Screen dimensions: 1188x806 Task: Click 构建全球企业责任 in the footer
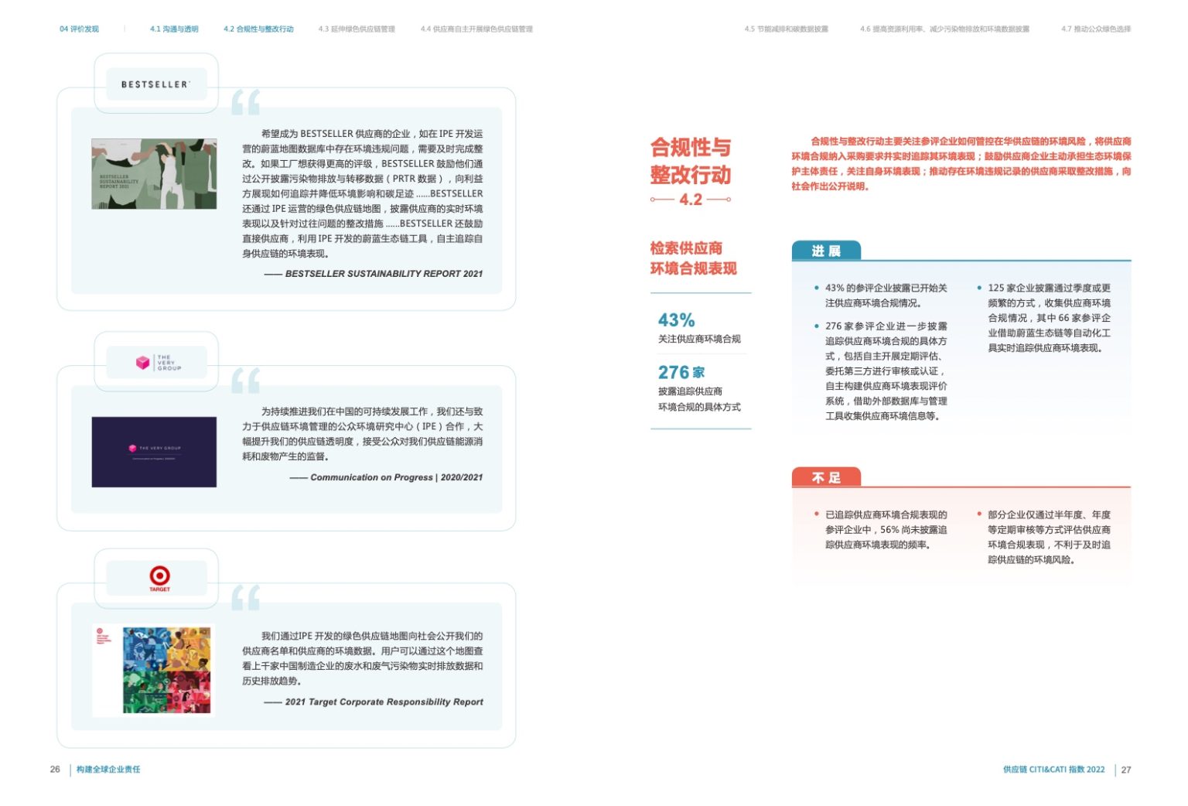(108, 770)
